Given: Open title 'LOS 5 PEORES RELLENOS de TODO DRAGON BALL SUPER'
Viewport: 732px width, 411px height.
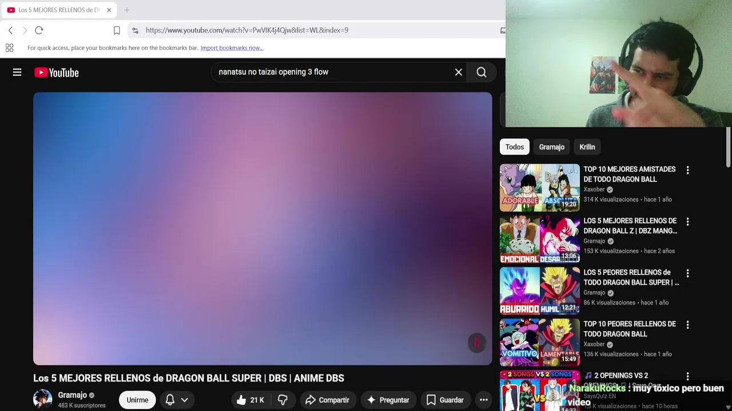Looking at the screenshot, I should [631, 277].
